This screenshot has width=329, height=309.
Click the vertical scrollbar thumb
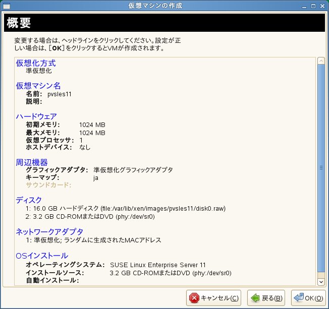point(320,169)
